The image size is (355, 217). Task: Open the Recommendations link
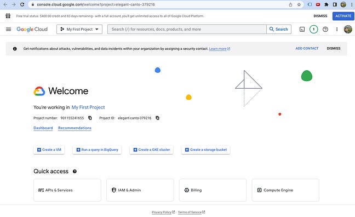coord(75,128)
